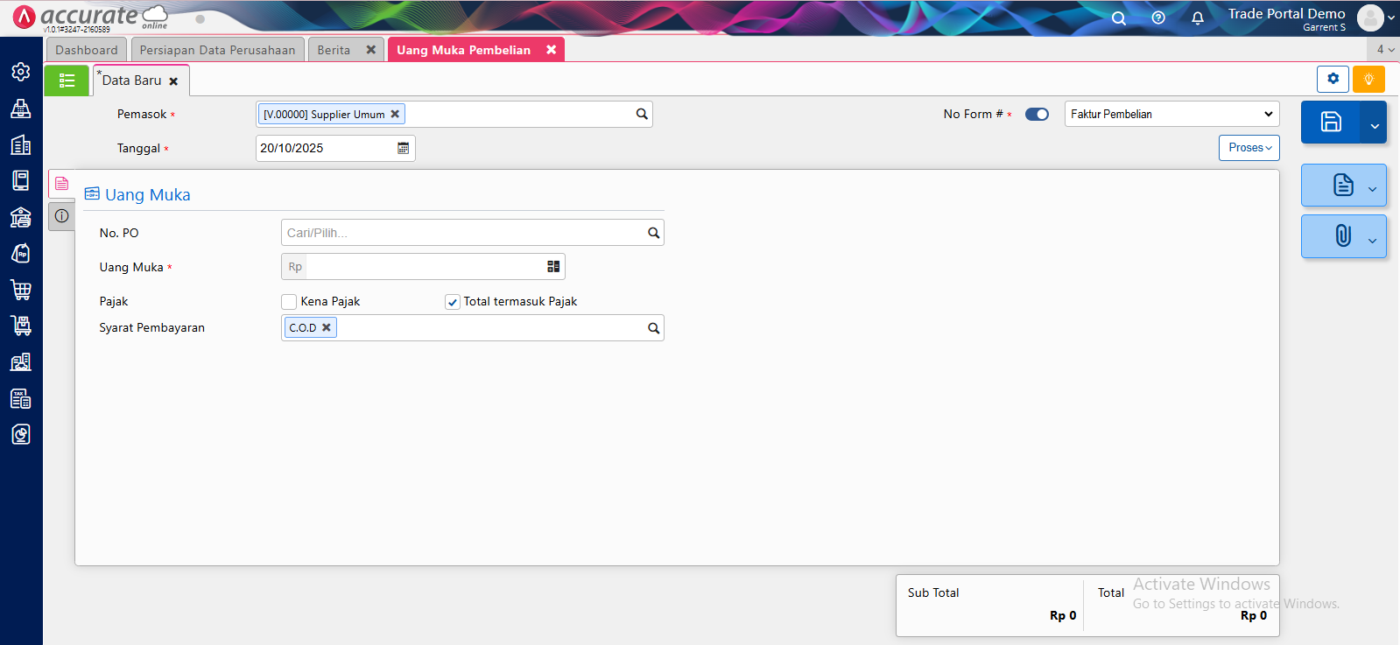The width and height of the screenshot is (1400, 645).
Task: Click the green list view icon
Action: coord(67,81)
